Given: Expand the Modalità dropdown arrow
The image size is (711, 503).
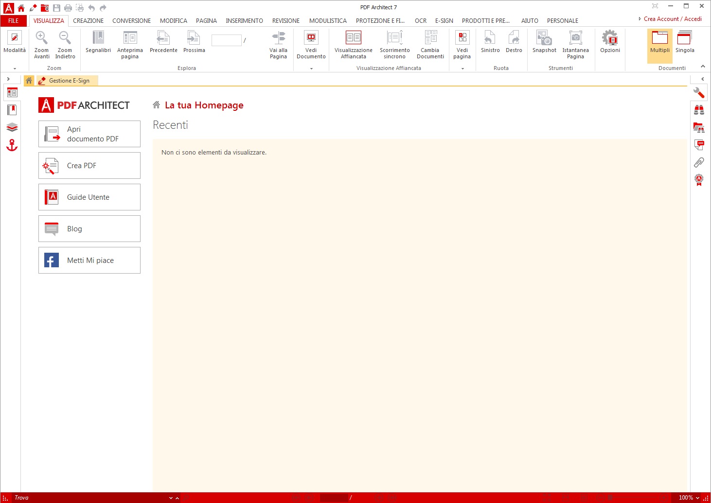Looking at the screenshot, I should (x=15, y=69).
